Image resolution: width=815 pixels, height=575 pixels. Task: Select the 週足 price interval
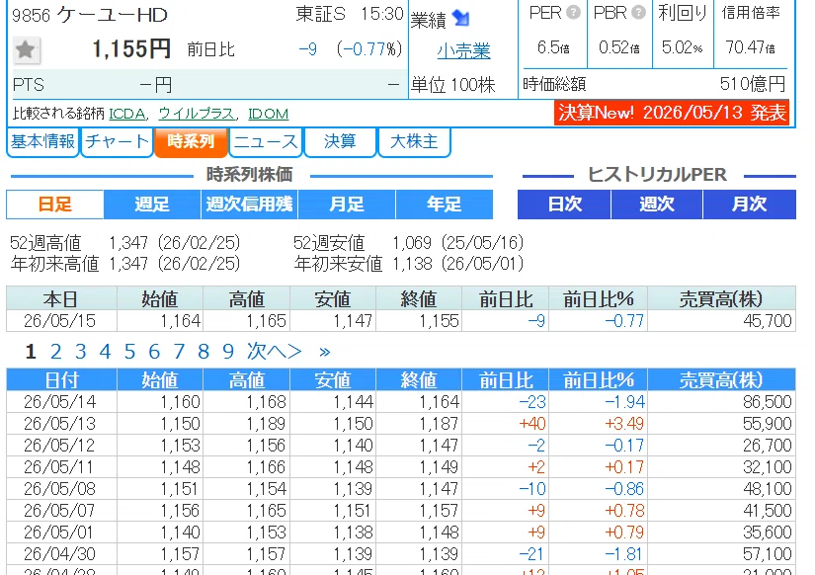point(152,205)
